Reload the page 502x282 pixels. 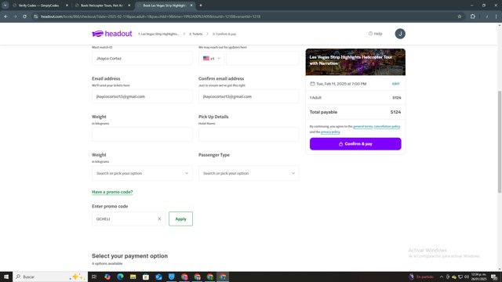click(x=24, y=16)
